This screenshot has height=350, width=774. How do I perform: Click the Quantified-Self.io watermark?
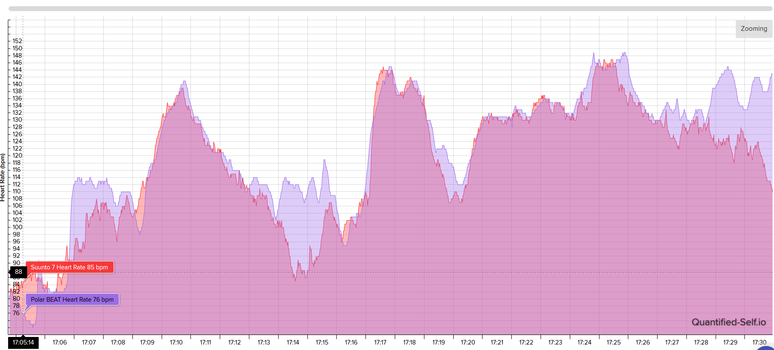point(729,322)
